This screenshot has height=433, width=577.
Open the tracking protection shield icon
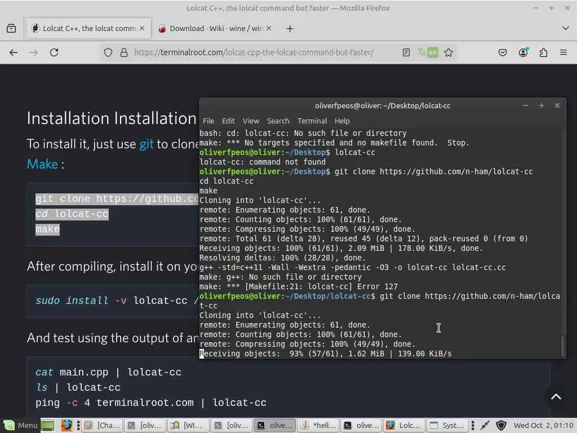coord(108,52)
